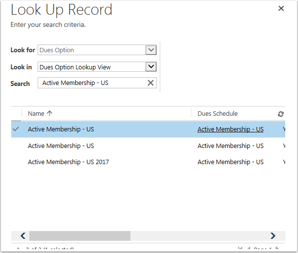Image resolution: width=298 pixels, height=253 pixels.
Task: Open the Look for dropdown
Action: pos(151,50)
